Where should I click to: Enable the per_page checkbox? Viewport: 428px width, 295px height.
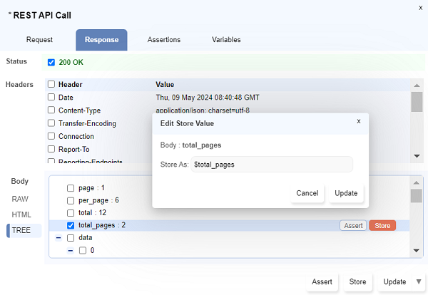[x=71, y=200]
